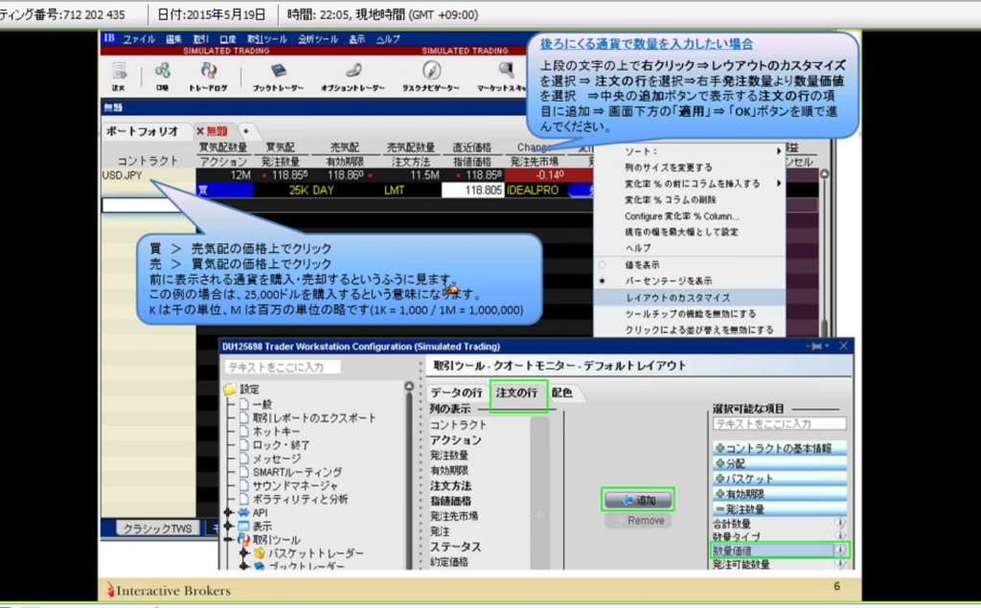The height and width of the screenshot is (608, 981).
Task: Select the 設定 folder icon in tree
Action: pos(230,389)
